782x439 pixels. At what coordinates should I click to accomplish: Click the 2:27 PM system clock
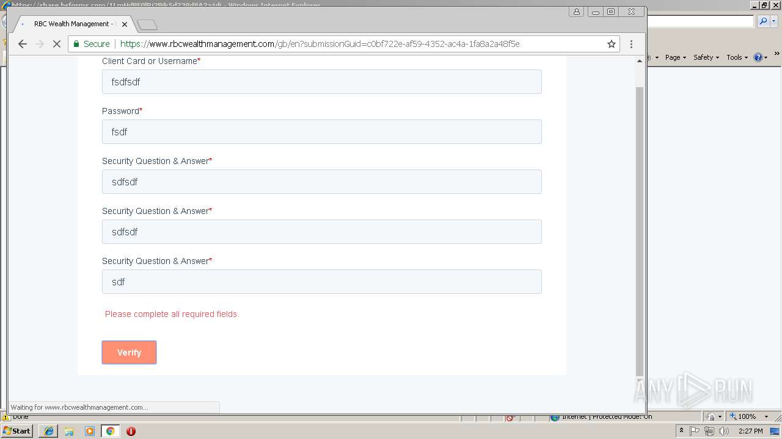750,431
